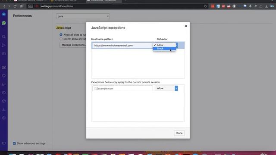Click the blue translate extension icon
The image size is (276, 155).
pyautogui.click(x=218, y=6)
